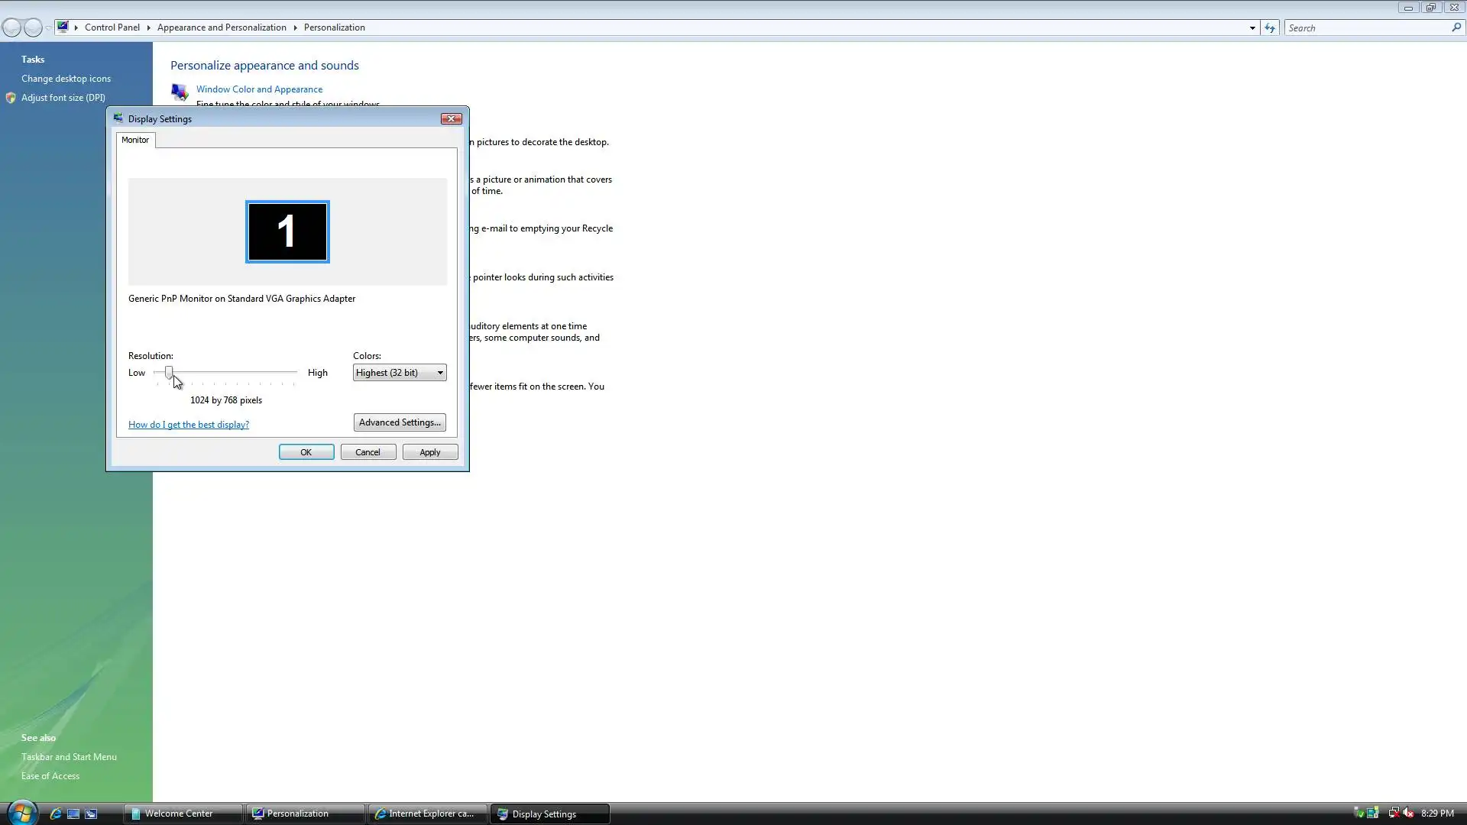
Task: Click the disconnected network tray icon
Action: [x=1393, y=813]
